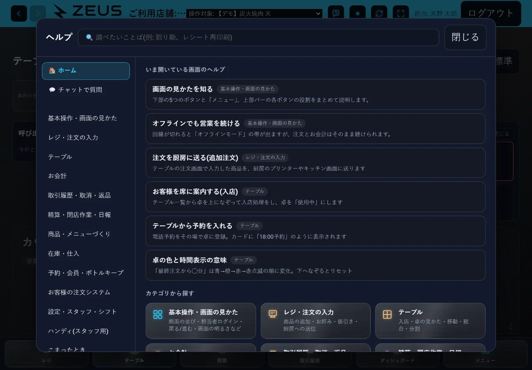Open 画面の見かたを知る help article
The image size is (532, 370).
click(315, 94)
